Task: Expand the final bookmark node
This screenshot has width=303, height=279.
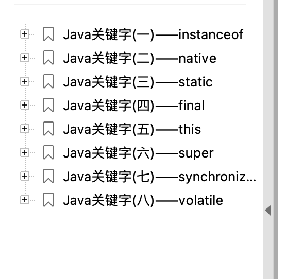Action: 25,105
